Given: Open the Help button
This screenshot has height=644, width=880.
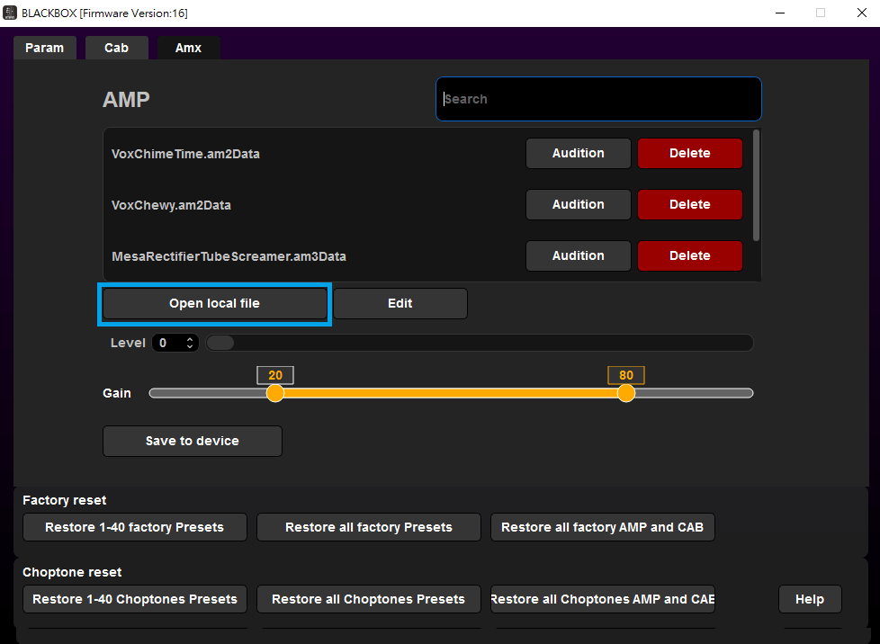Looking at the screenshot, I should coord(809,599).
